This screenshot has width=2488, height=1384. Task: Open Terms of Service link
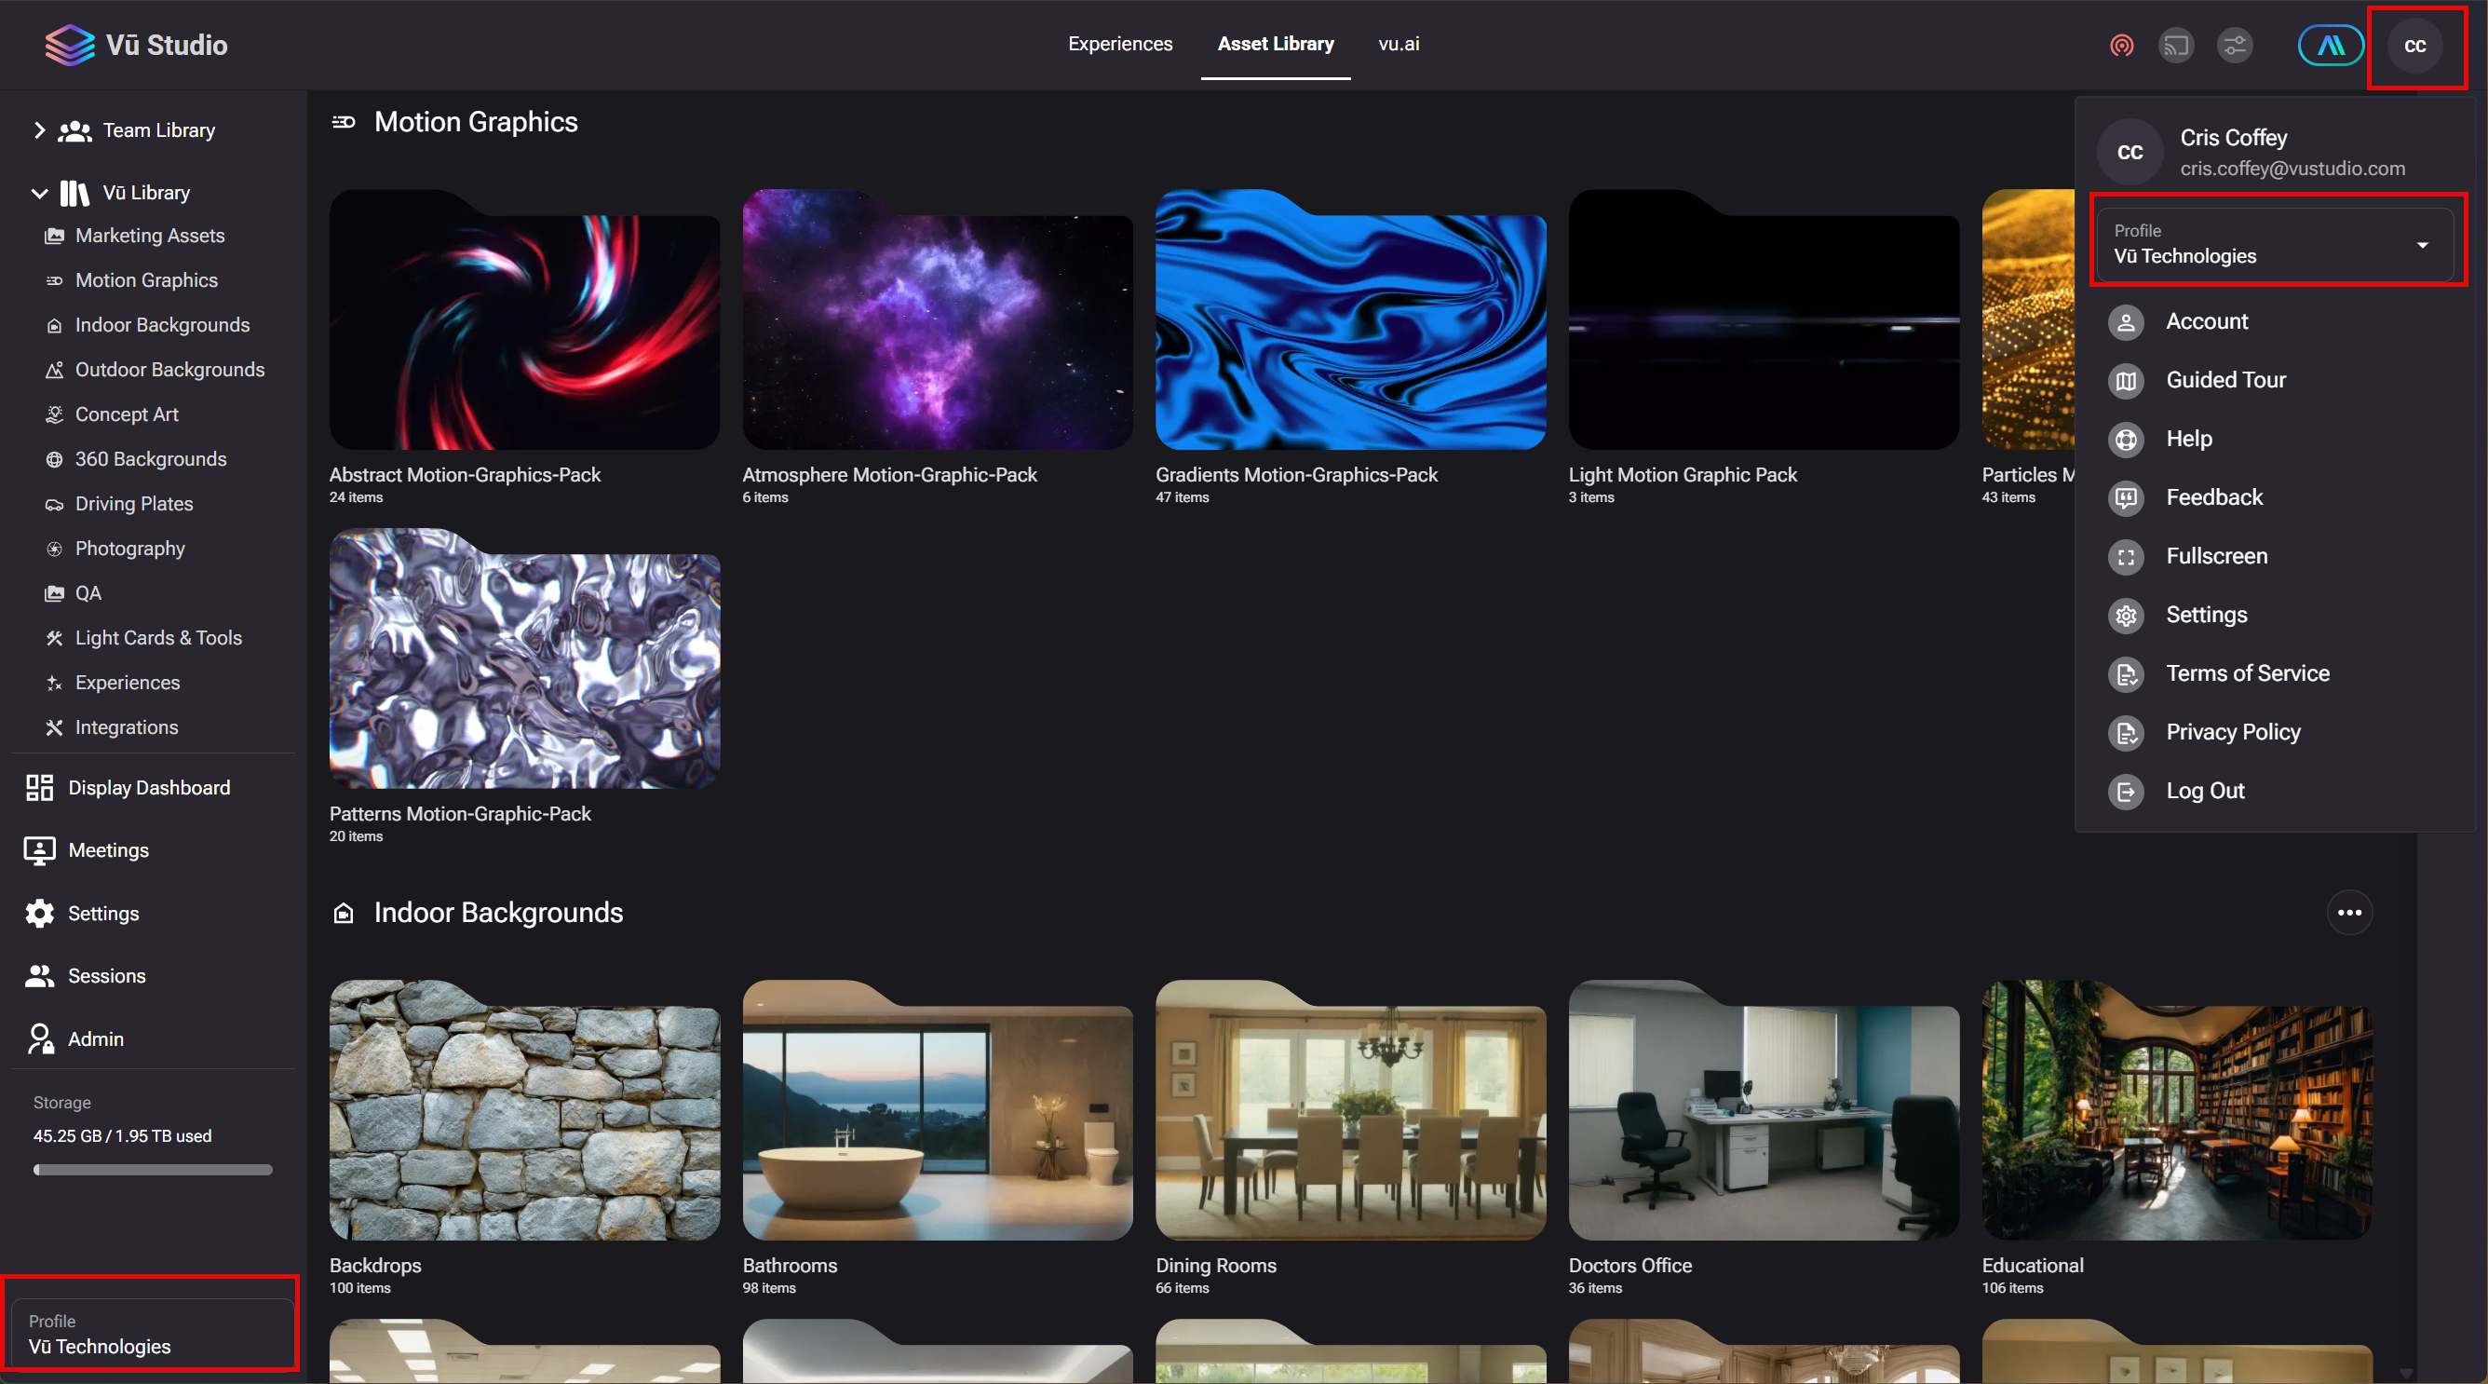[x=2247, y=674]
